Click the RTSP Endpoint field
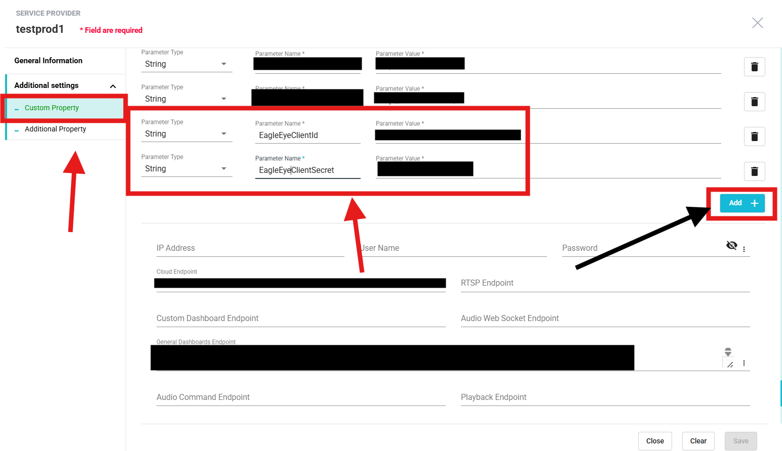 point(605,283)
